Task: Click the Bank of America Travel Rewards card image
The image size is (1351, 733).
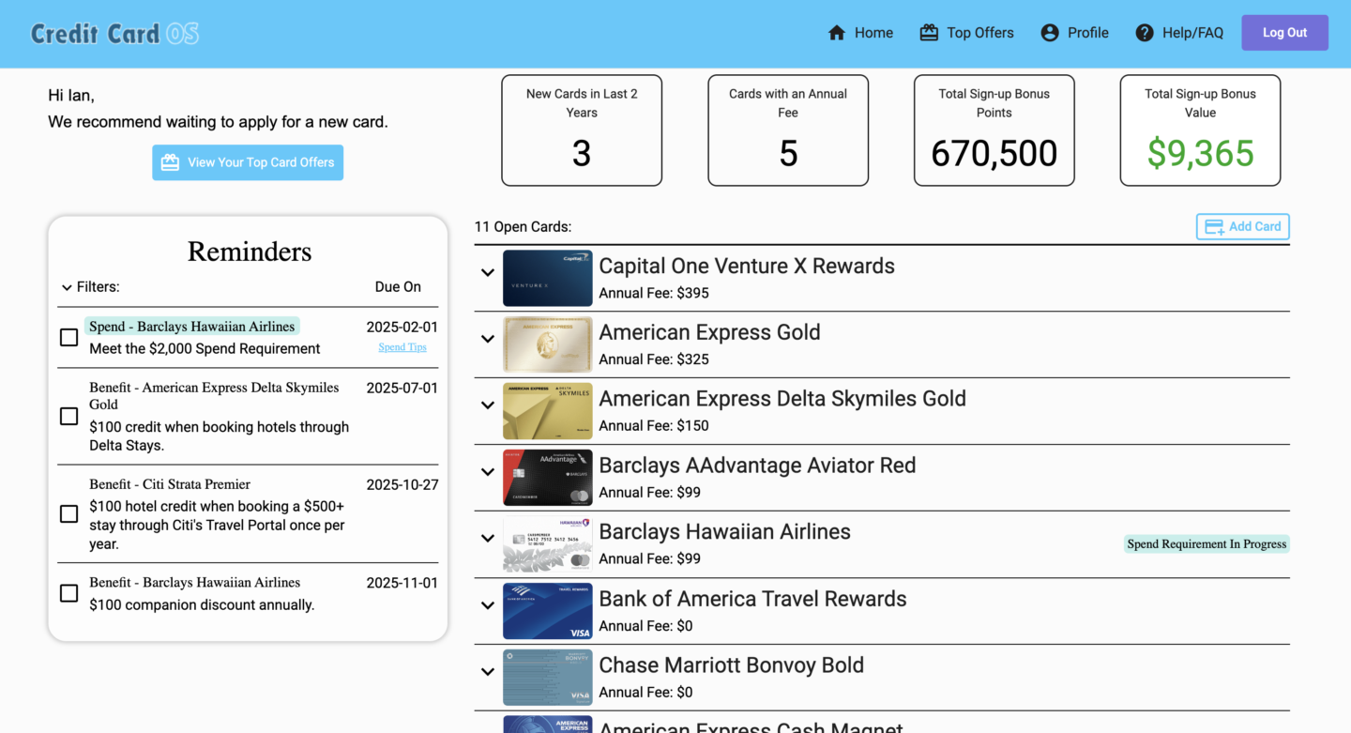Action: coord(548,611)
